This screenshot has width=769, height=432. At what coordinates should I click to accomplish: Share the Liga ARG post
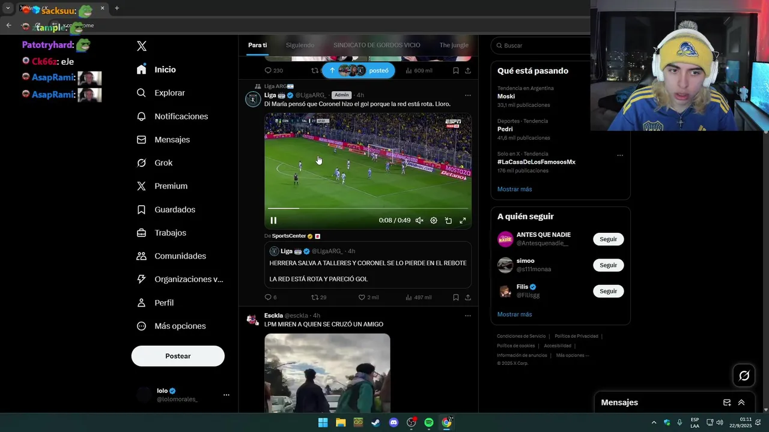pyautogui.click(x=467, y=298)
